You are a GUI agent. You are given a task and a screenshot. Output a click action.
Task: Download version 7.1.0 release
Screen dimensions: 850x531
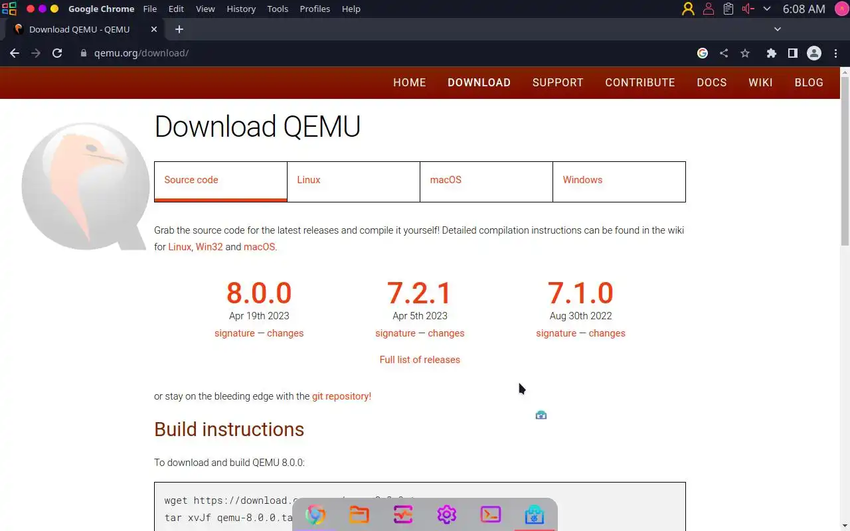pyautogui.click(x=580, y=293)
